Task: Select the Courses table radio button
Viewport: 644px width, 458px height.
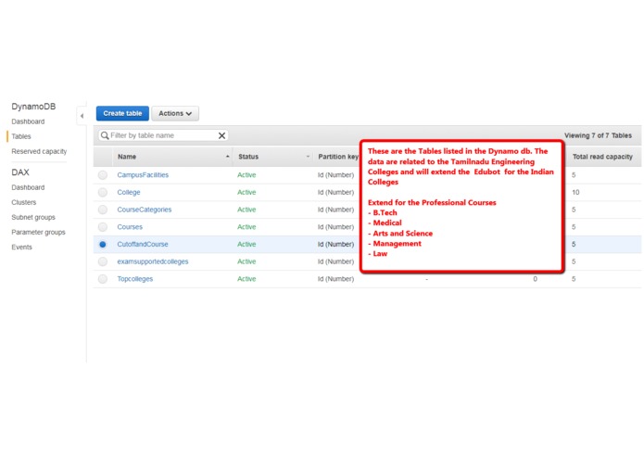Action: coord(103,227)
